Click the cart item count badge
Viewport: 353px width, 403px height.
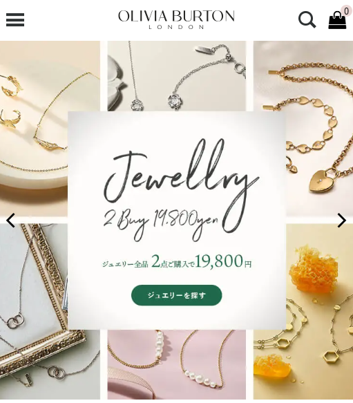coord(346,11)
